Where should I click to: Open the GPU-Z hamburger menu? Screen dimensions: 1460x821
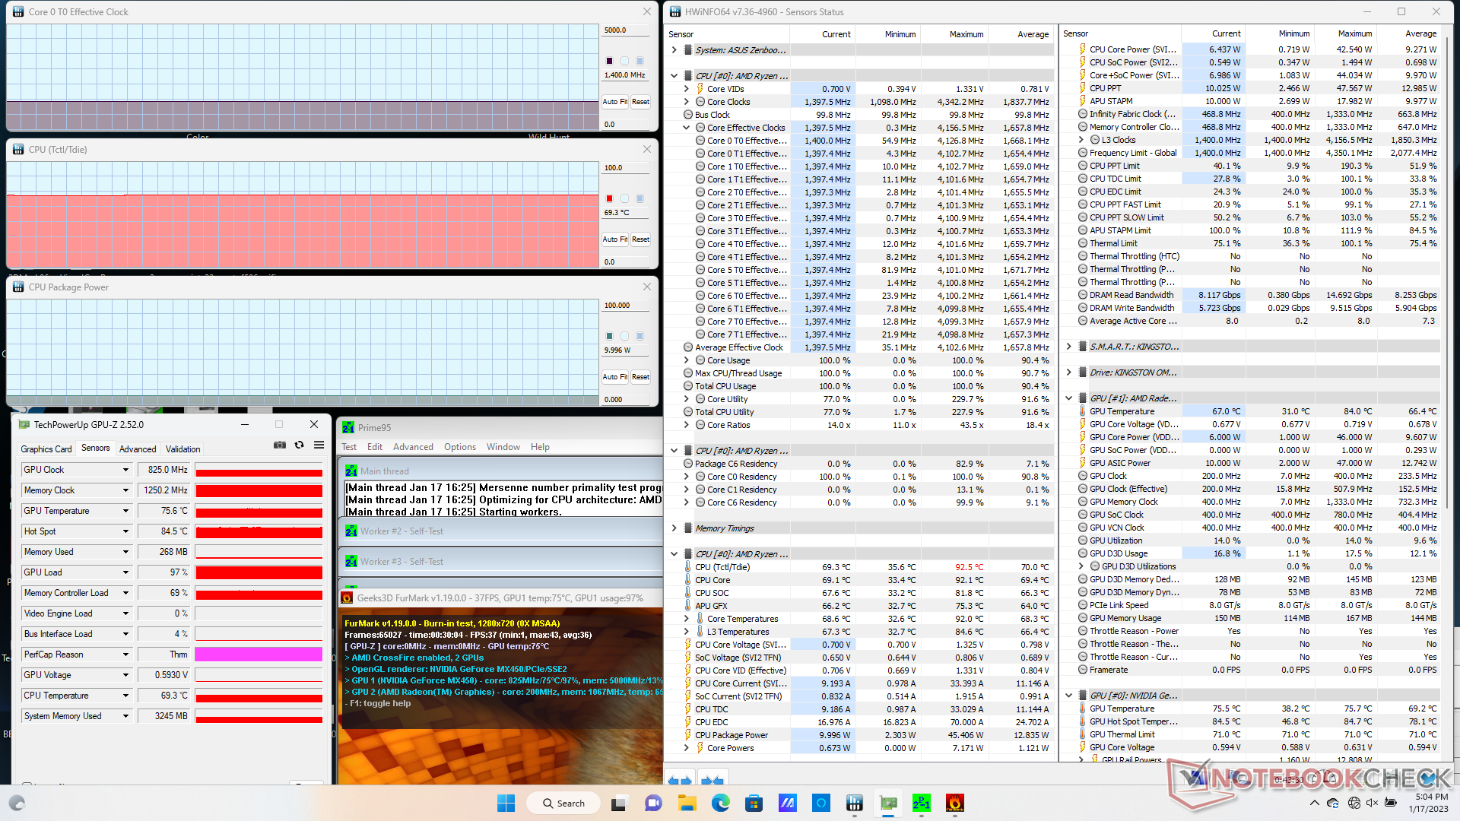pyautogui.click(x=319, y=445)
